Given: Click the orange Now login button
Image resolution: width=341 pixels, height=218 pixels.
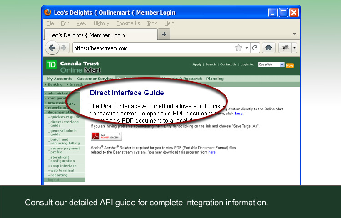Looking at the screenshot, I should 290,65.
